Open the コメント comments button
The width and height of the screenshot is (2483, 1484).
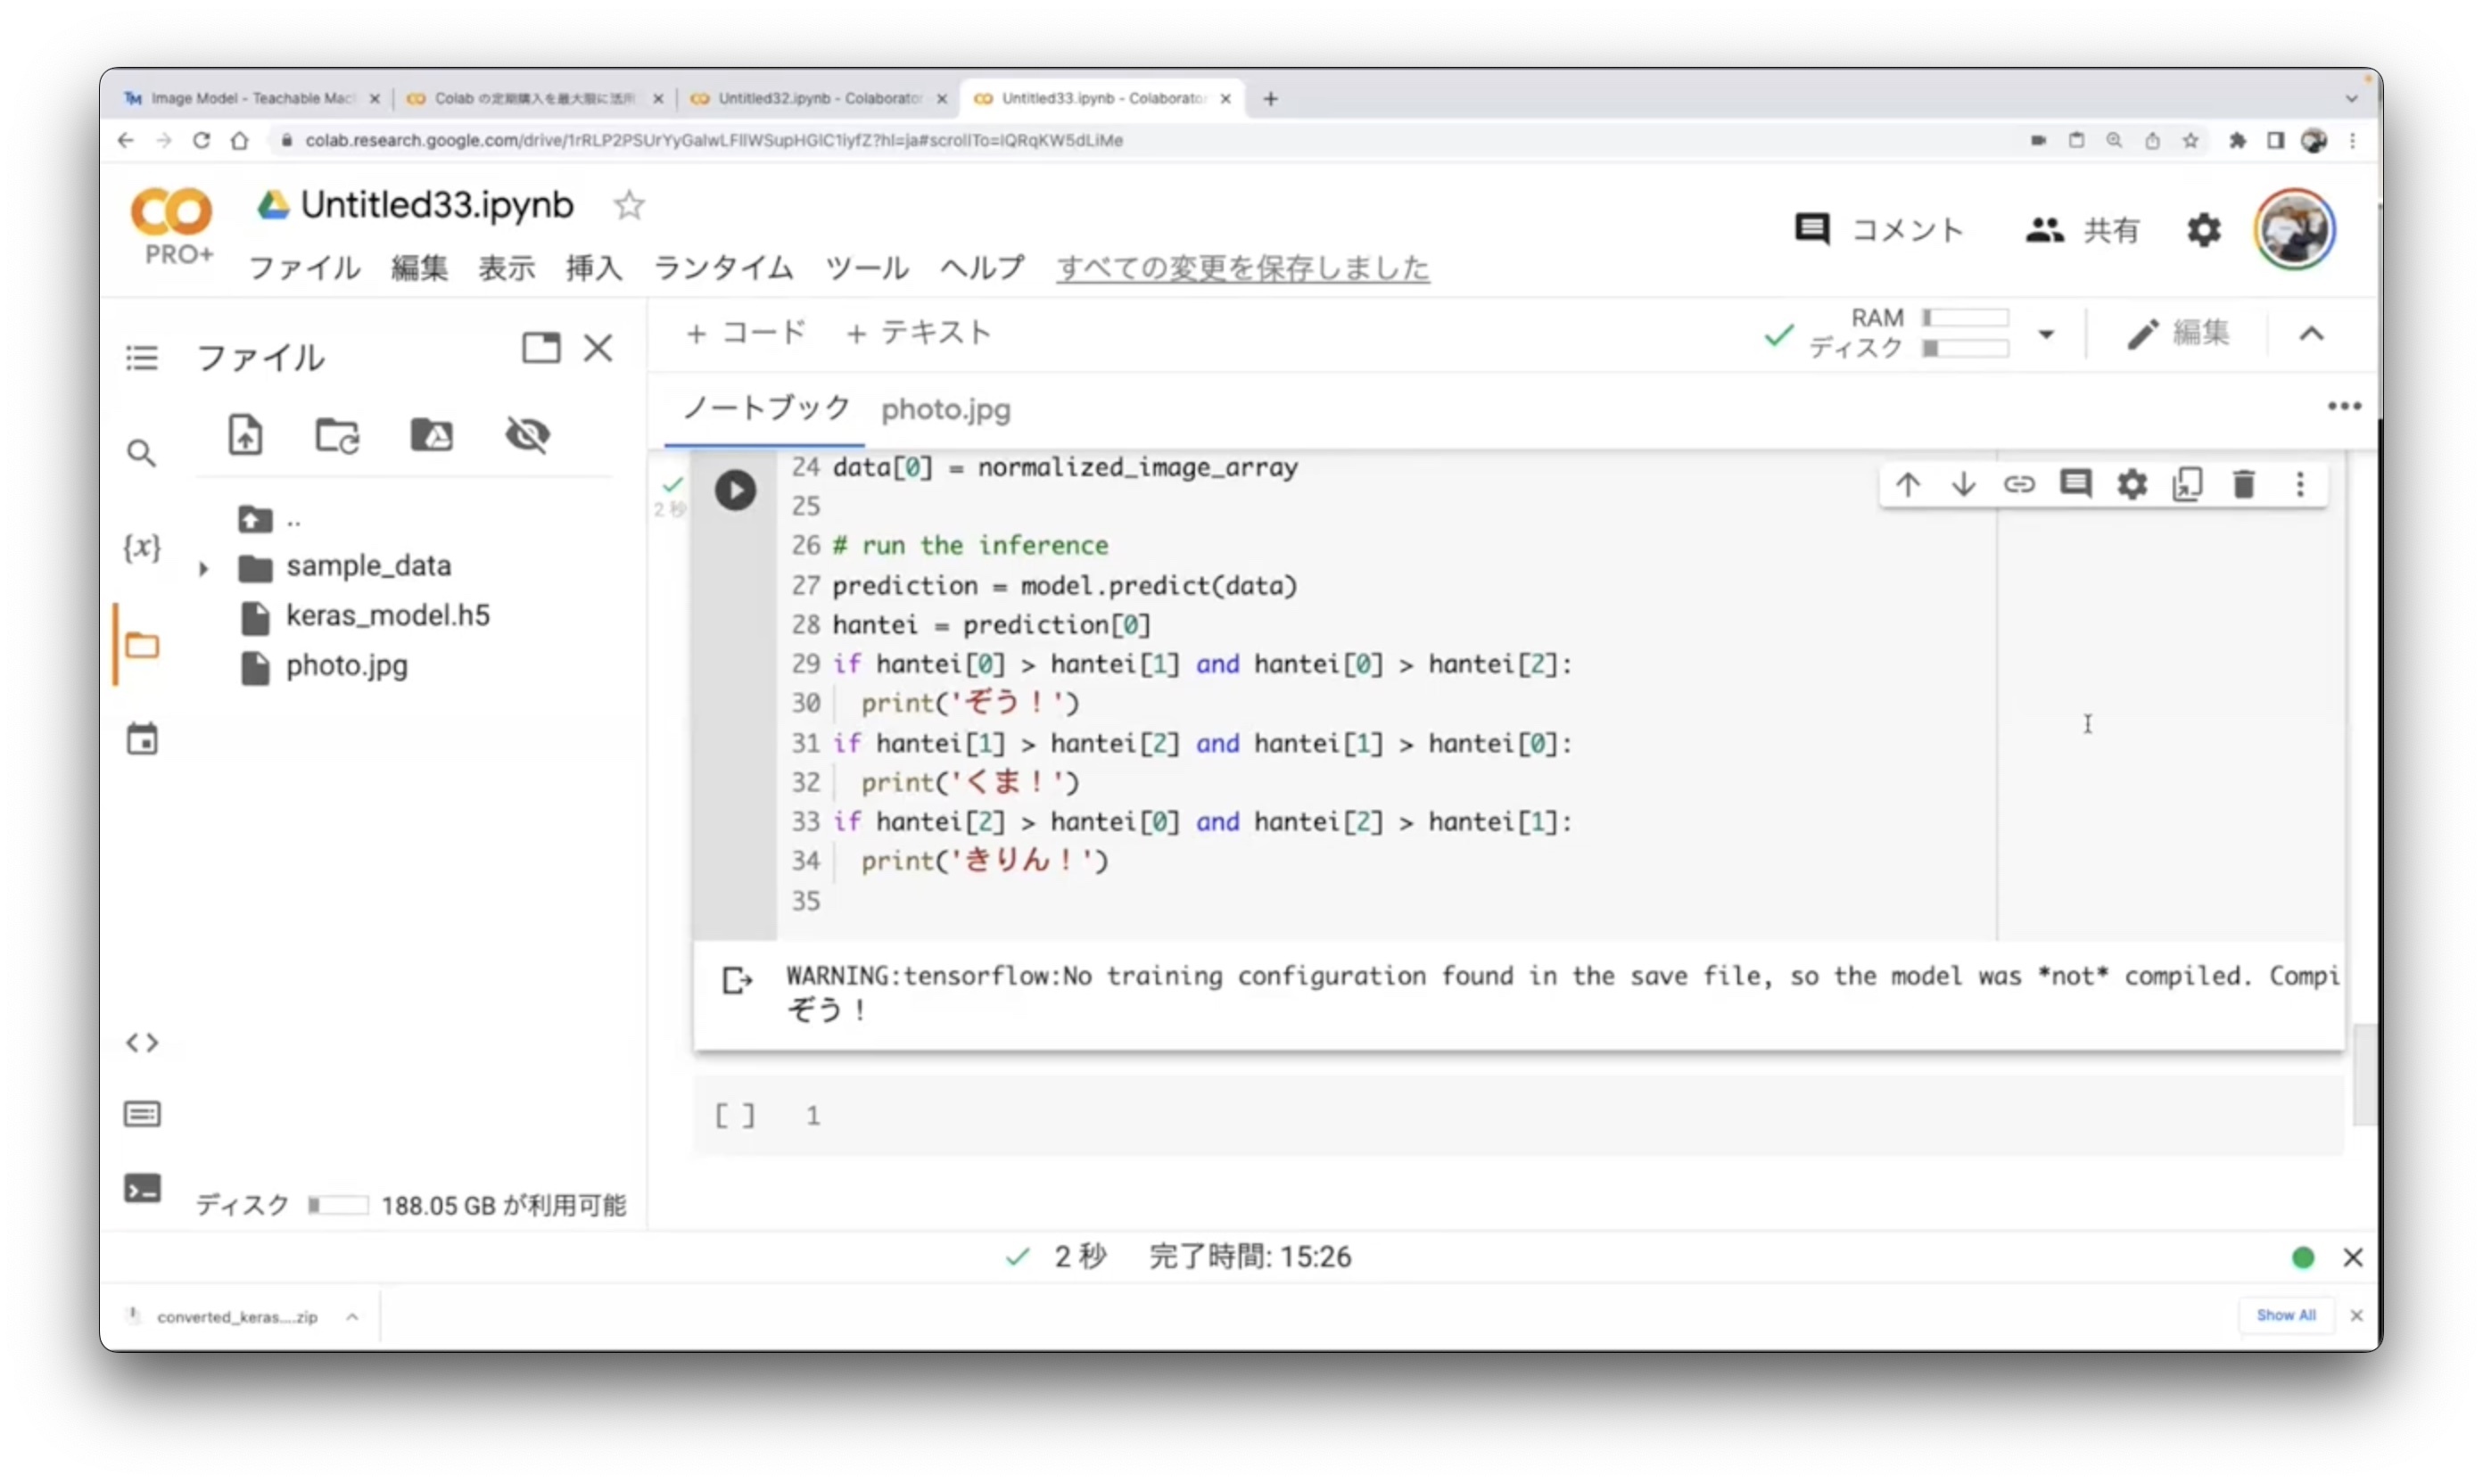[x=1879, y=230]
